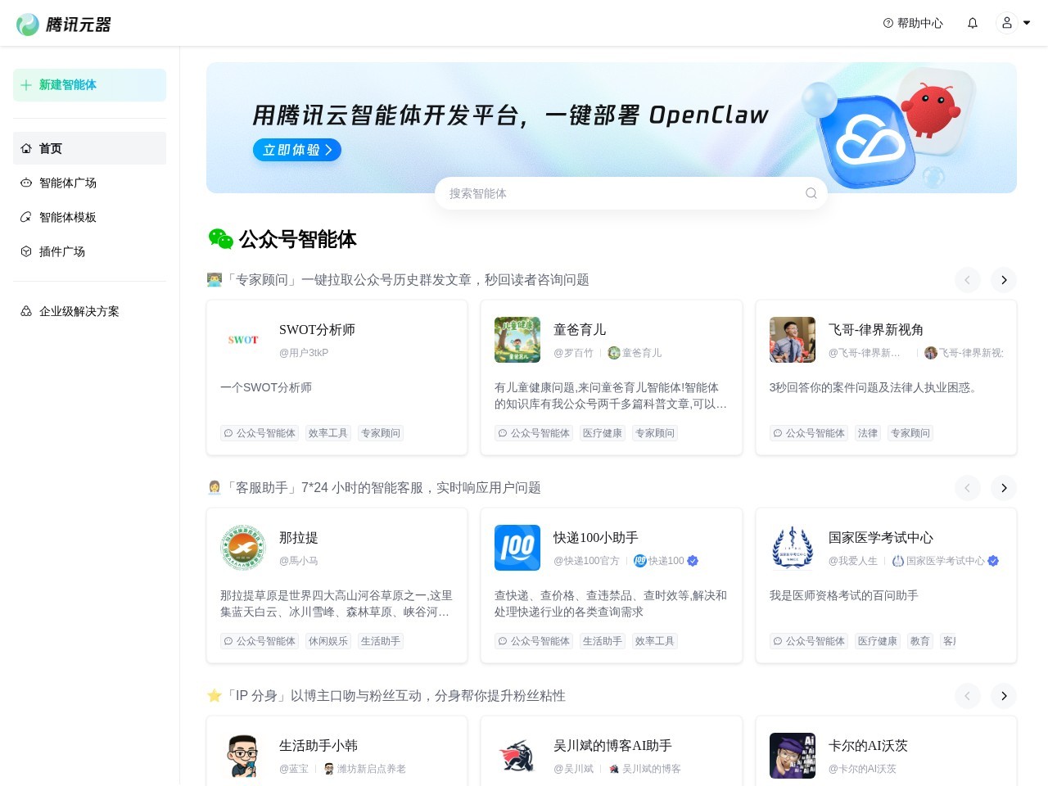Click the SWOT分析师 card title
Screen dimensions: 1048x786
click(317, 330)
